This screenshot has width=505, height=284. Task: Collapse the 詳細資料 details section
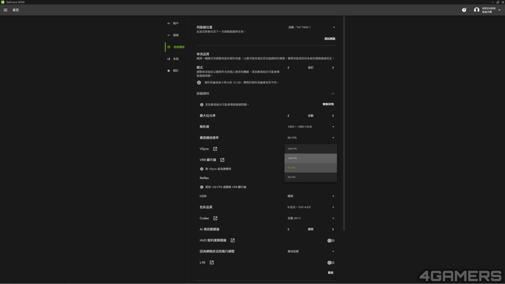(333, 94)
